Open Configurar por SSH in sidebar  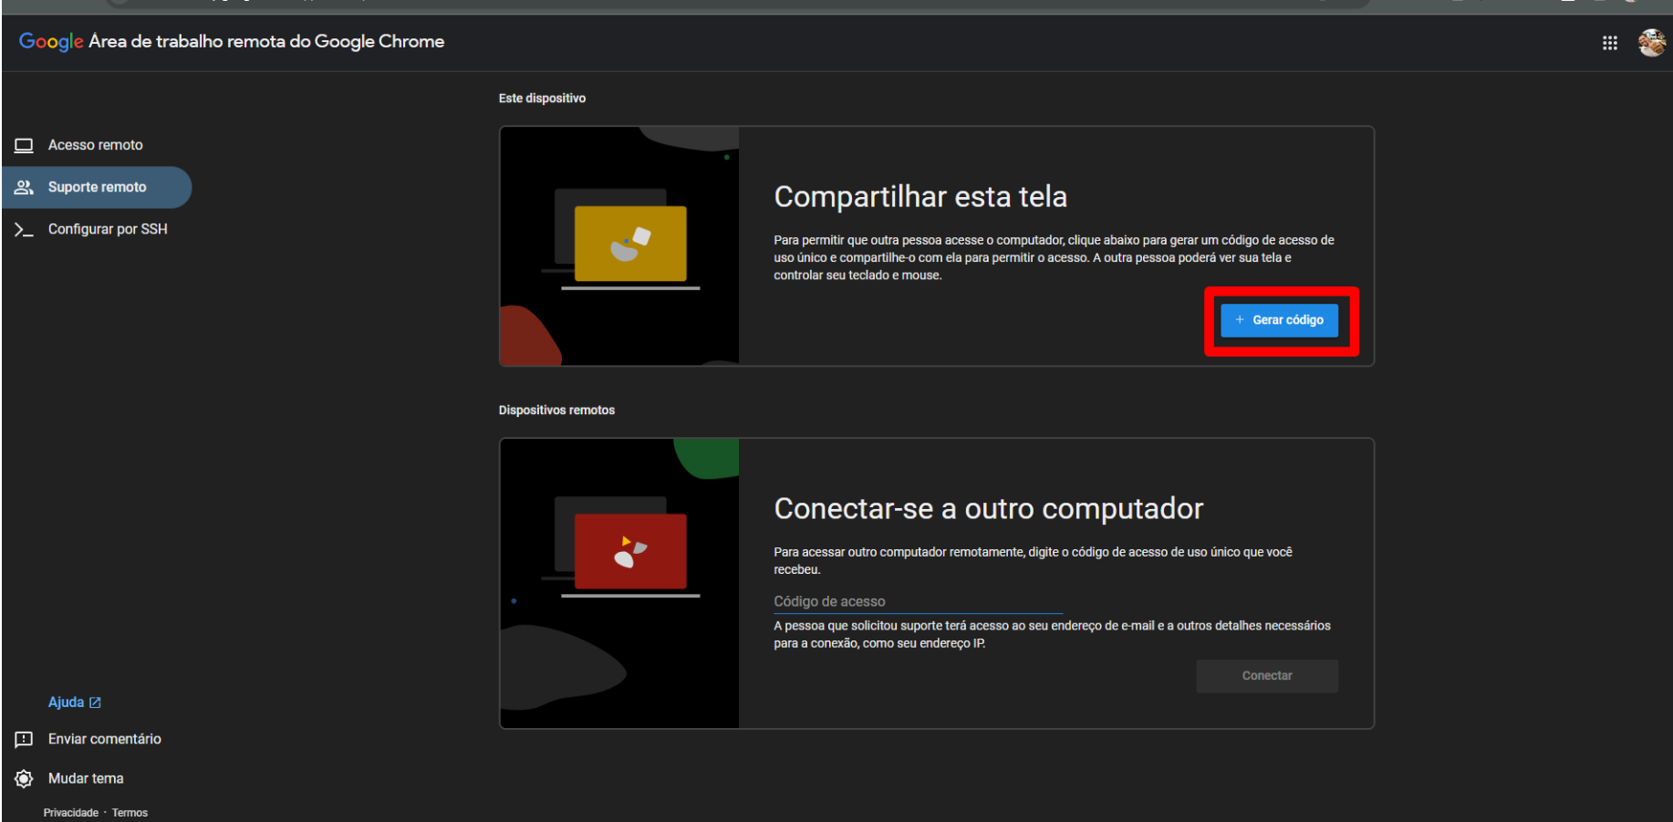click(96, 229)
